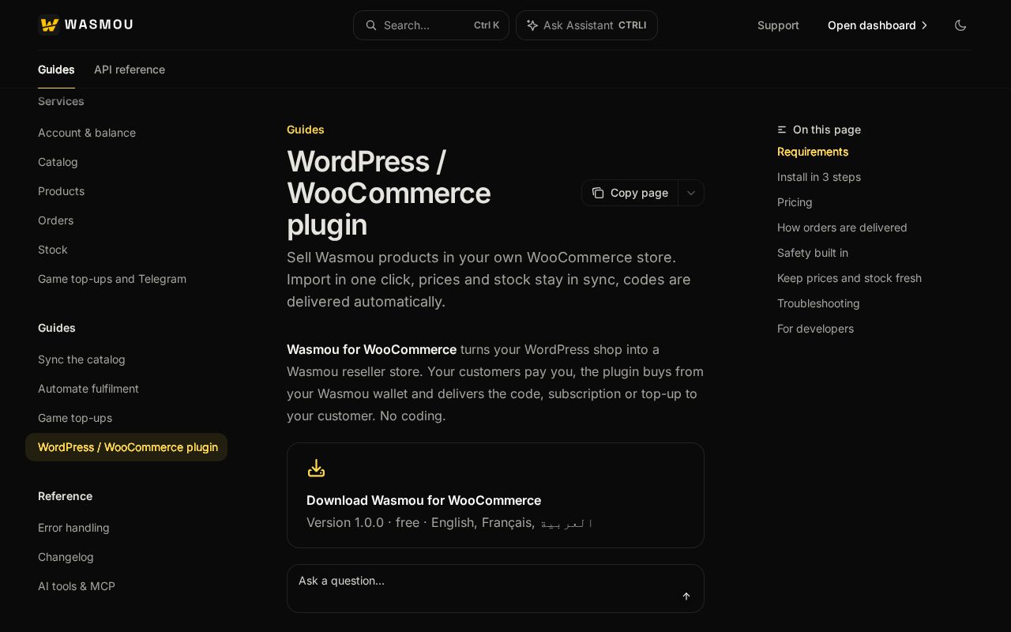This screenshot has height=632, width=1011.
Task: Jump to Install in 3 steps
Action: coord(819,177)
